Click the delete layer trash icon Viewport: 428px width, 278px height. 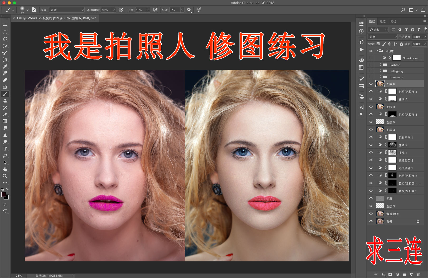pos(419,275)
